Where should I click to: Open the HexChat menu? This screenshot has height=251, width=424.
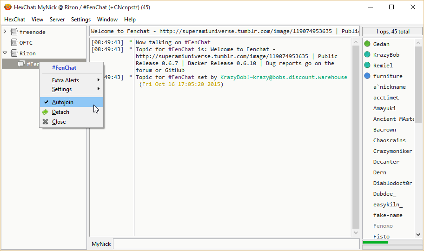click(x=14, y=20)
